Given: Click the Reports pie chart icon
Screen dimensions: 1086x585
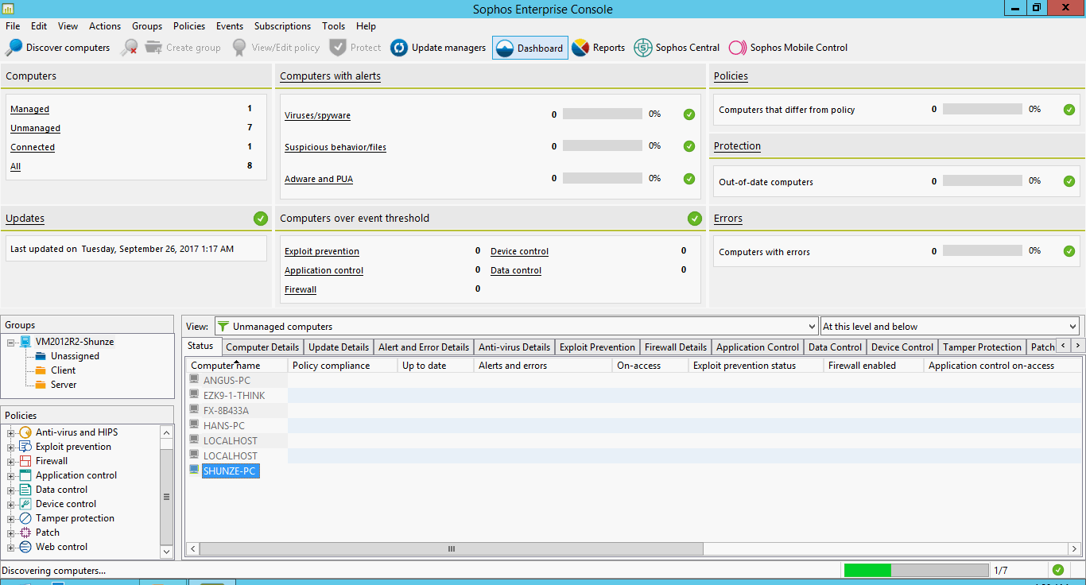Looking at the screenshot, I should [x=580, y=48].
